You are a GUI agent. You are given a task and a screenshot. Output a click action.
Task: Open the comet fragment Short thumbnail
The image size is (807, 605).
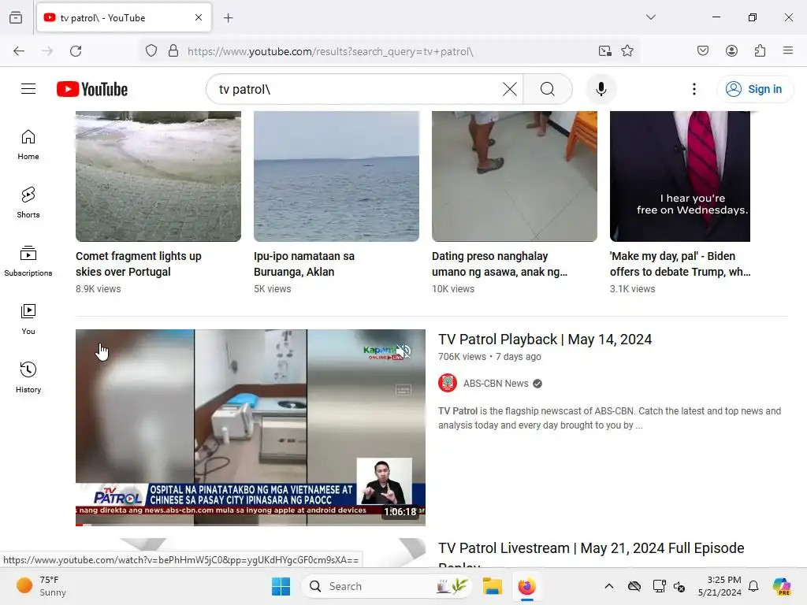click(158, 176)
